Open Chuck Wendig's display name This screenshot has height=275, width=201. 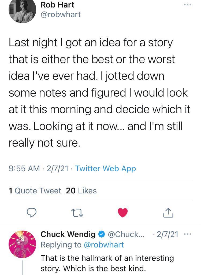pos(68,235)
